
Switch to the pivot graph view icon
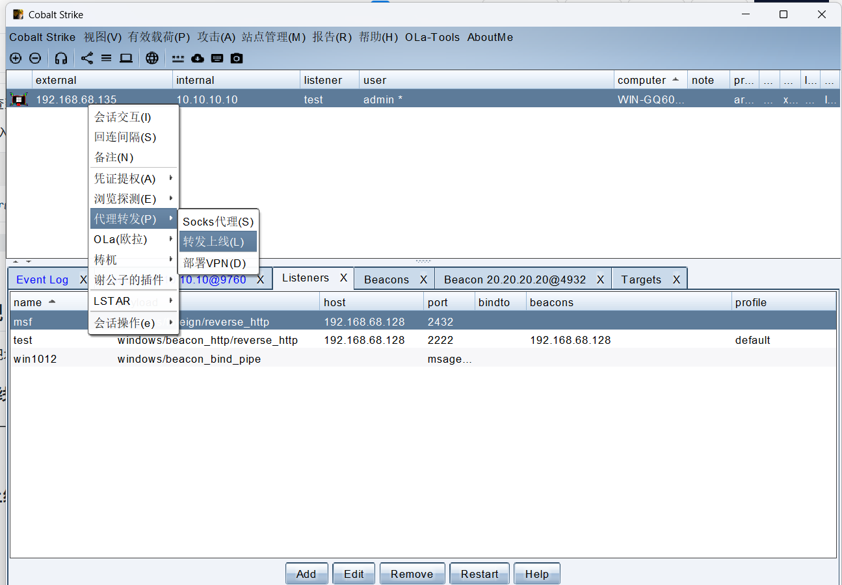pyautogui.click(x=87, y=58)
